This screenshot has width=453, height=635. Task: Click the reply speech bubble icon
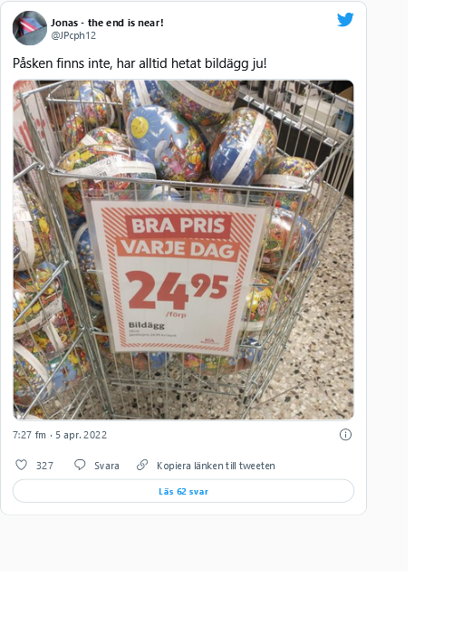tap(80, 465)
